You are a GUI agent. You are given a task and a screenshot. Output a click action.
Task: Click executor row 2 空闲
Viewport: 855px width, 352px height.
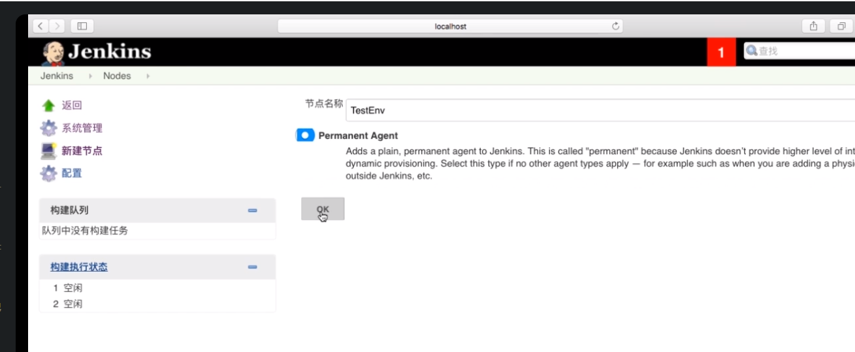click(x=68, y=304)
